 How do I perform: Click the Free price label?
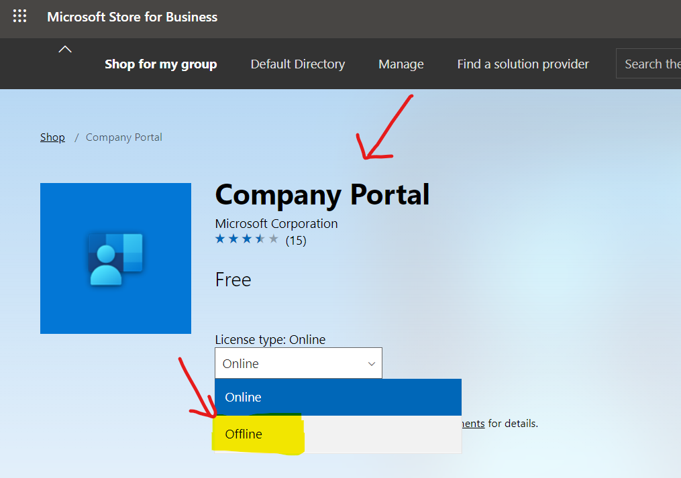tap(233, 280)
